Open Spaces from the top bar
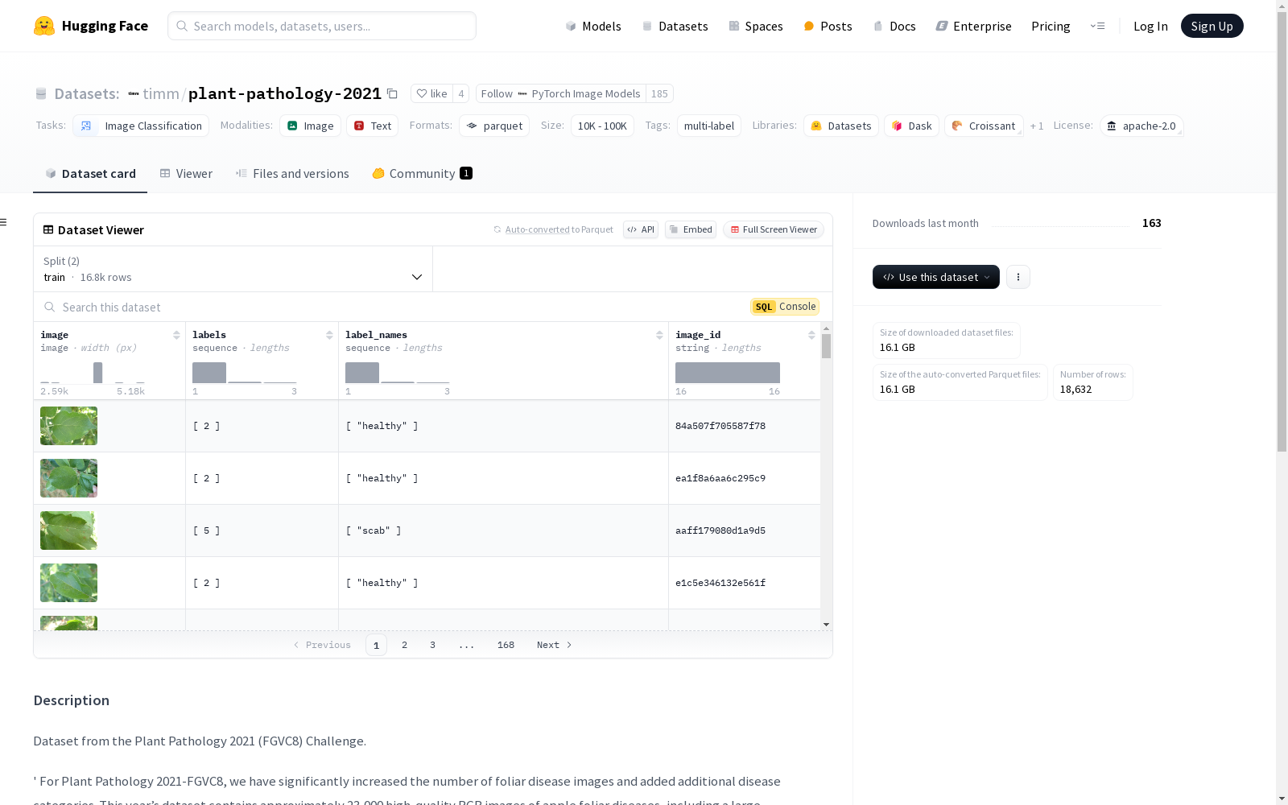 (756, 26)
